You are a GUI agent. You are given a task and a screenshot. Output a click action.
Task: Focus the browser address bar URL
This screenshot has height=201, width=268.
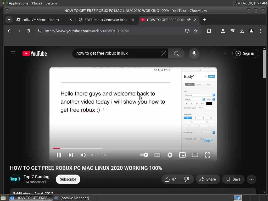(87, 31)
